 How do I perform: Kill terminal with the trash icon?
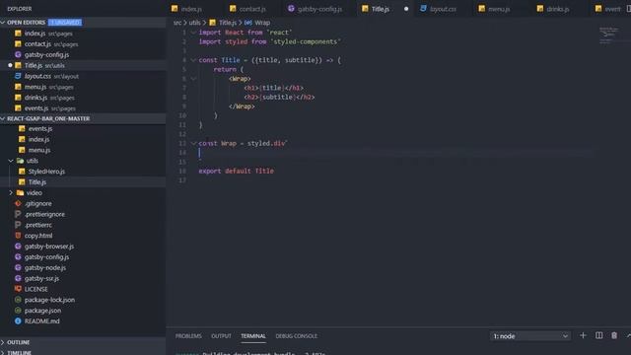(x=614, y=335)
